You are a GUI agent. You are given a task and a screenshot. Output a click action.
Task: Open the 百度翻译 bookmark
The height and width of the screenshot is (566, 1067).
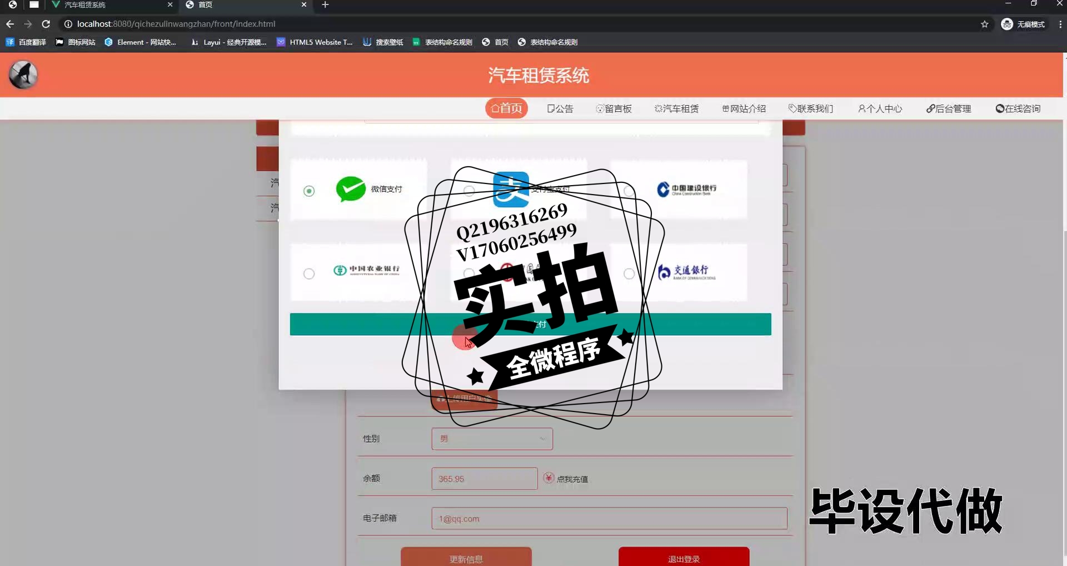[26, 42]
